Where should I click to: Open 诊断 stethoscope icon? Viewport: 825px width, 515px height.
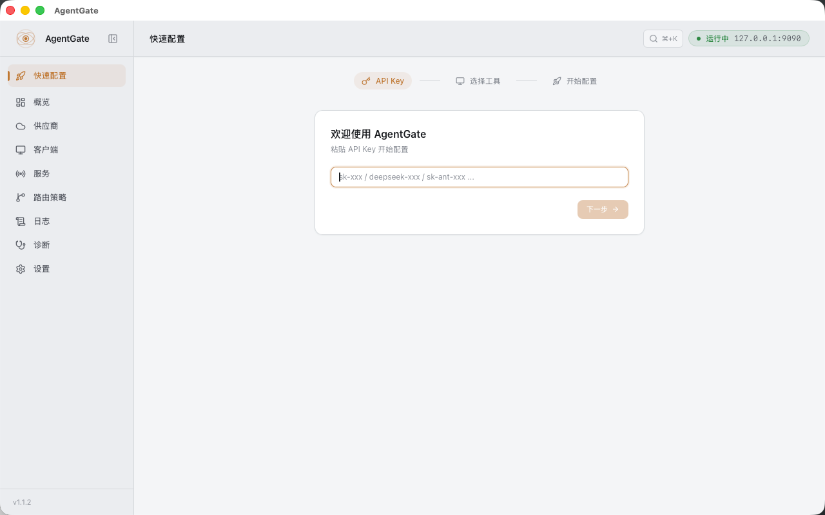point(21,245)
